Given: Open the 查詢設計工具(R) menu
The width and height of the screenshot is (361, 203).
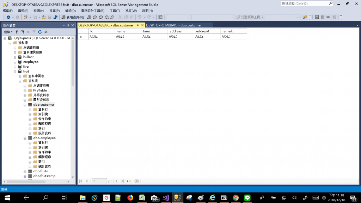Looking at the screenshot, I should [x=93, y=11].
